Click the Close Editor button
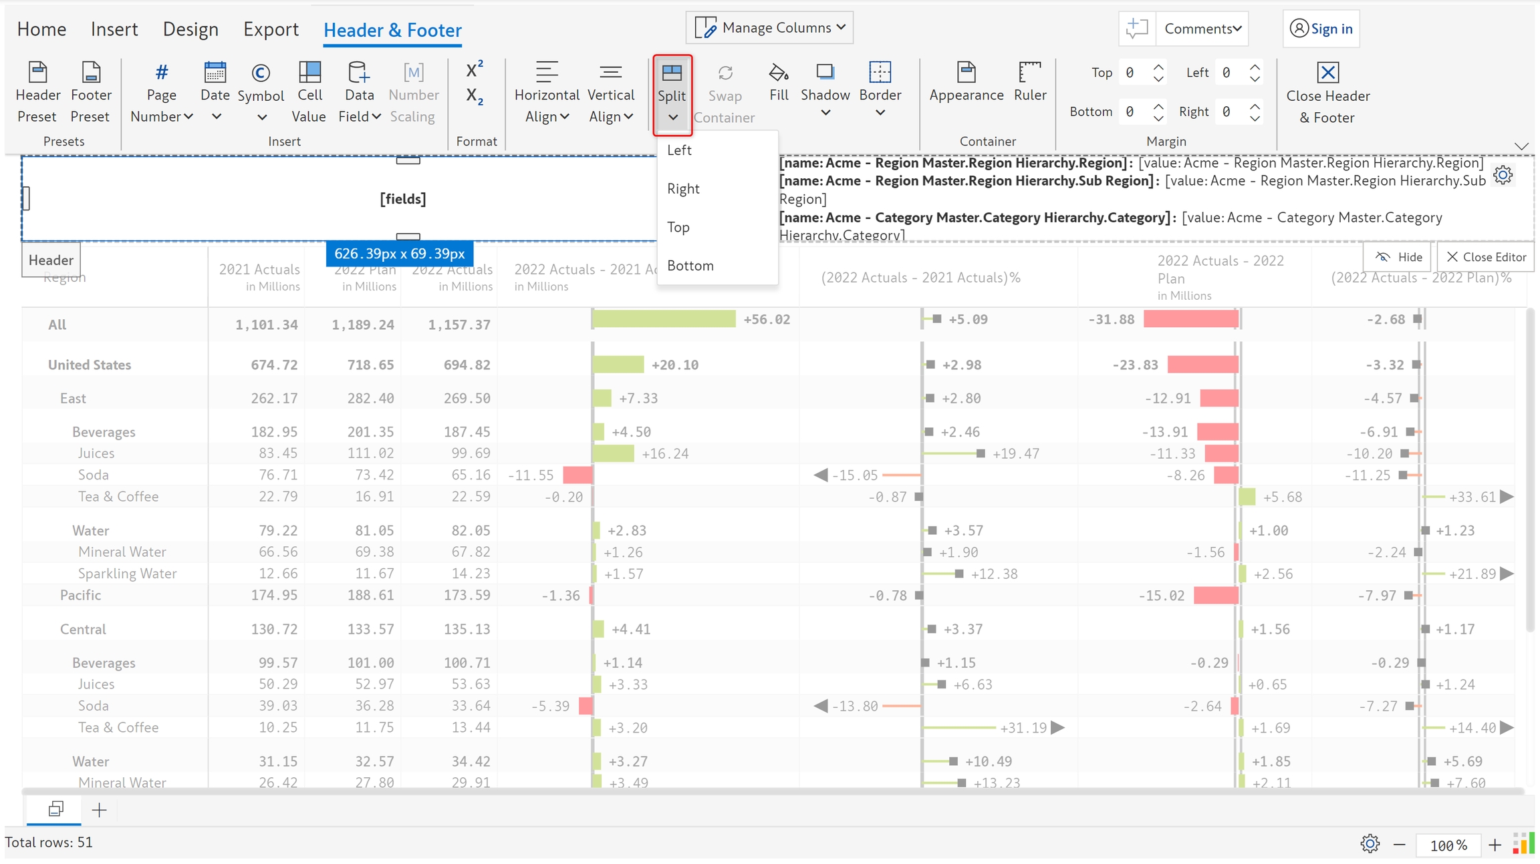 [1486, 257]
